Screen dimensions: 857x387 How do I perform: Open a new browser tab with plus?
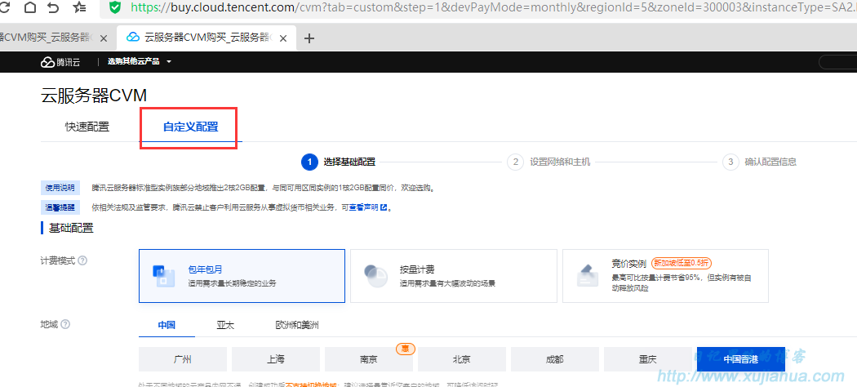point(309,38)
